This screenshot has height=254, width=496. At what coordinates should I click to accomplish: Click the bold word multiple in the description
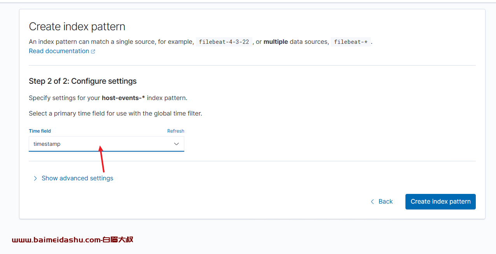click(x=276, y=42)
